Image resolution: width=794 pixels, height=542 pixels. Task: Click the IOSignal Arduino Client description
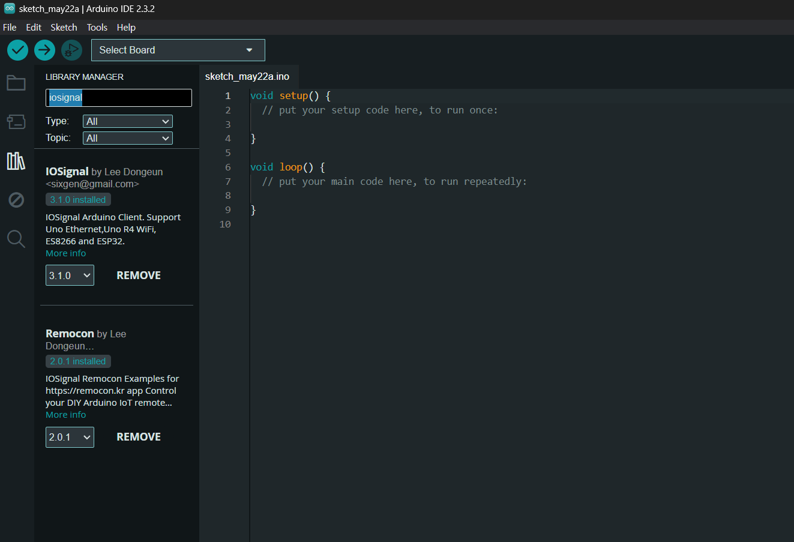(x=113, y=229)
